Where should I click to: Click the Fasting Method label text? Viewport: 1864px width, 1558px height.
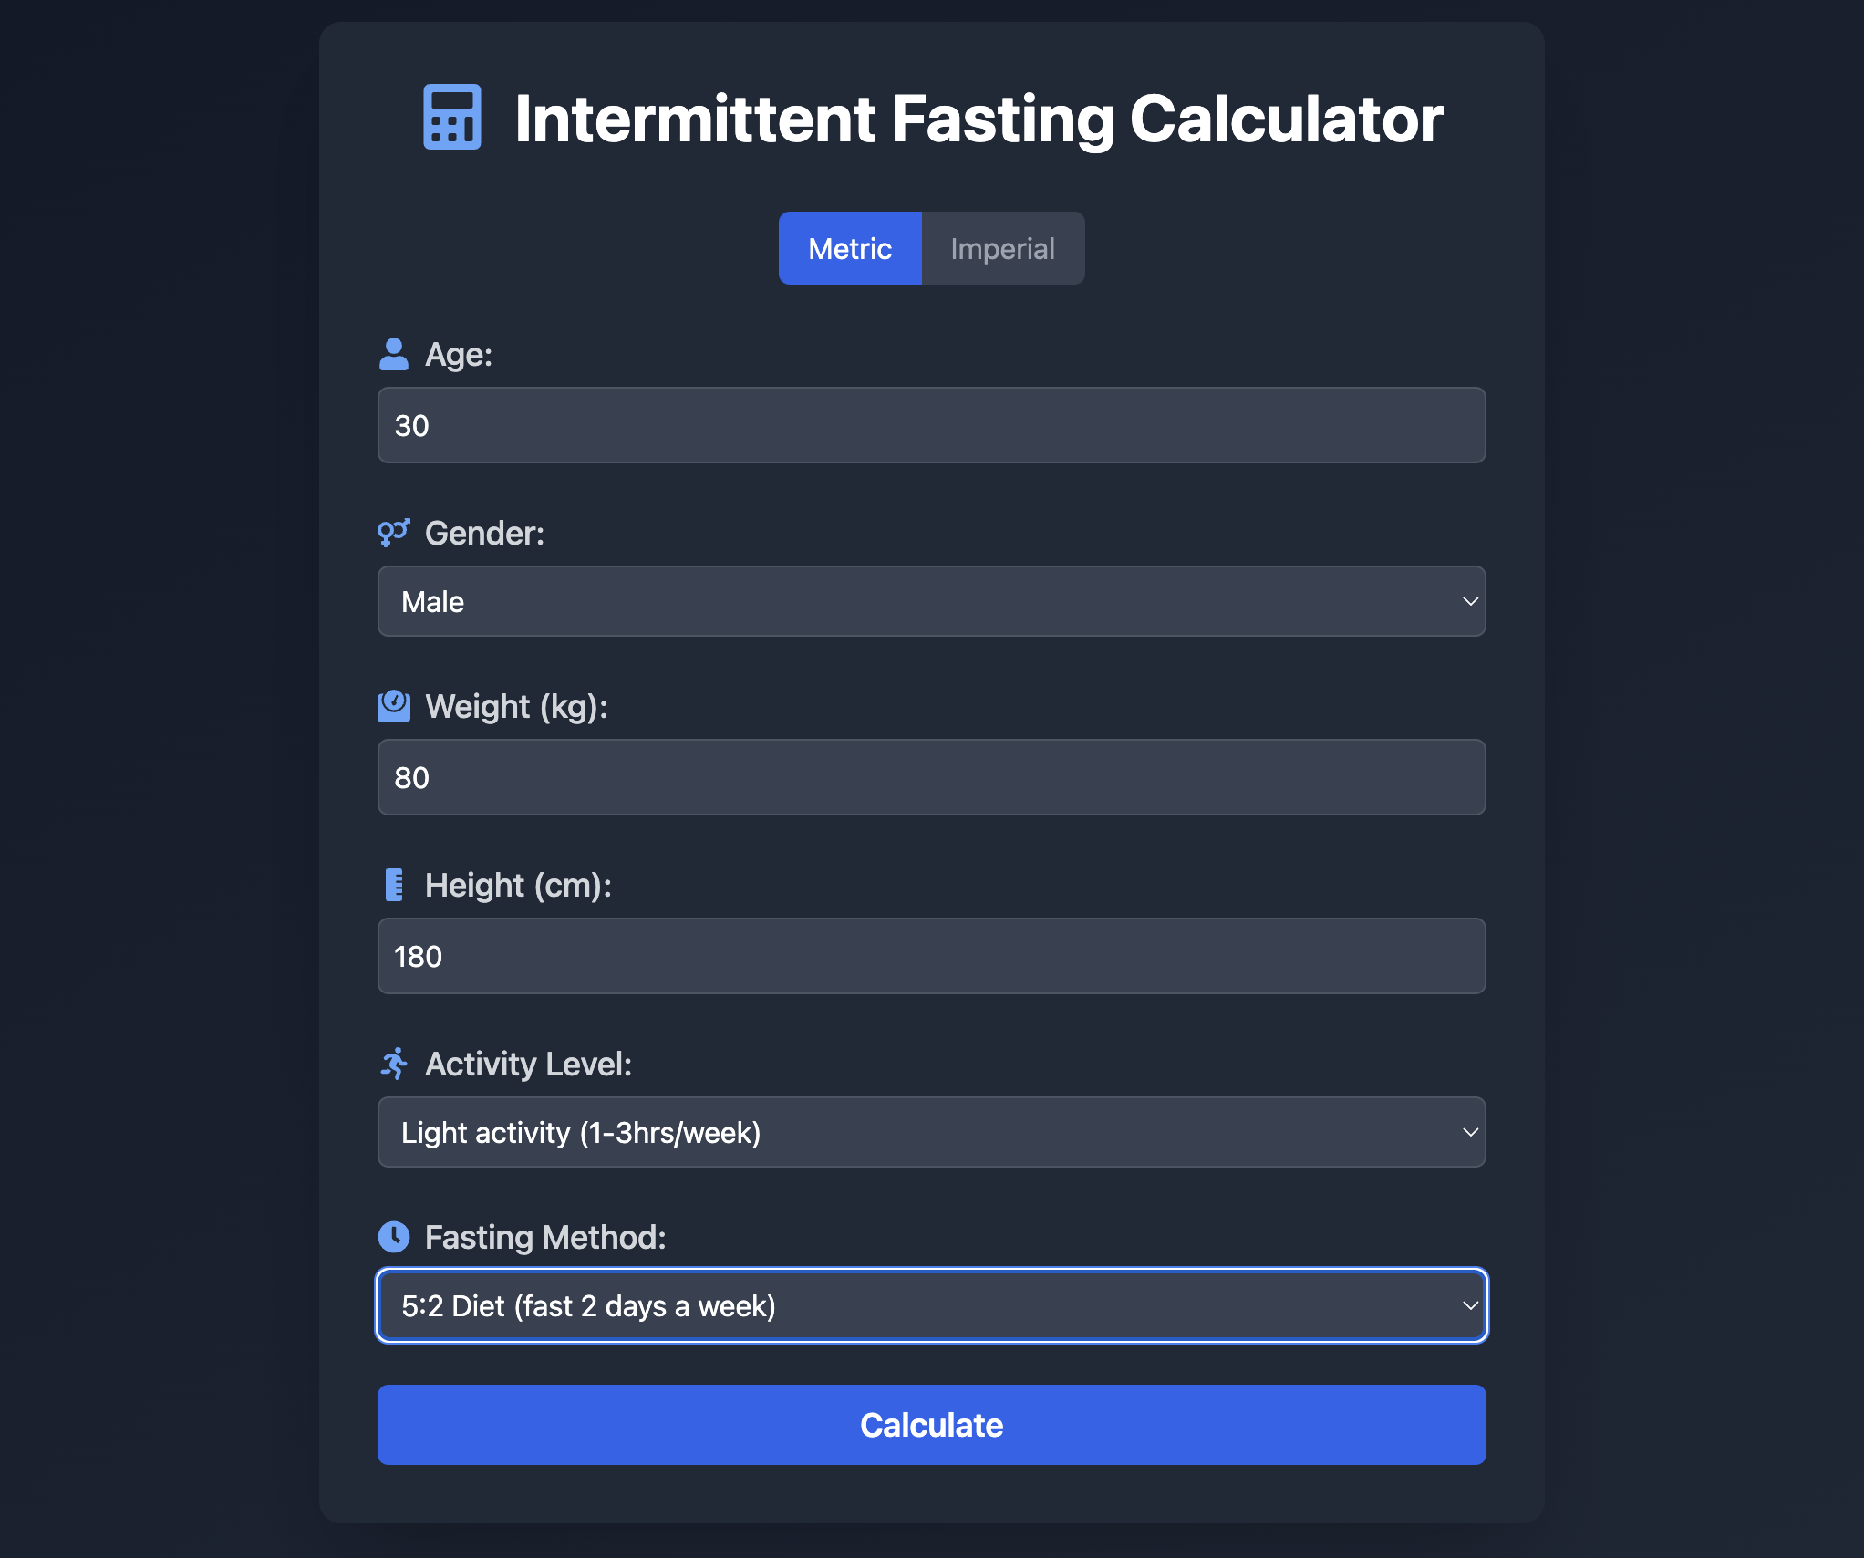coord(545,1238)
